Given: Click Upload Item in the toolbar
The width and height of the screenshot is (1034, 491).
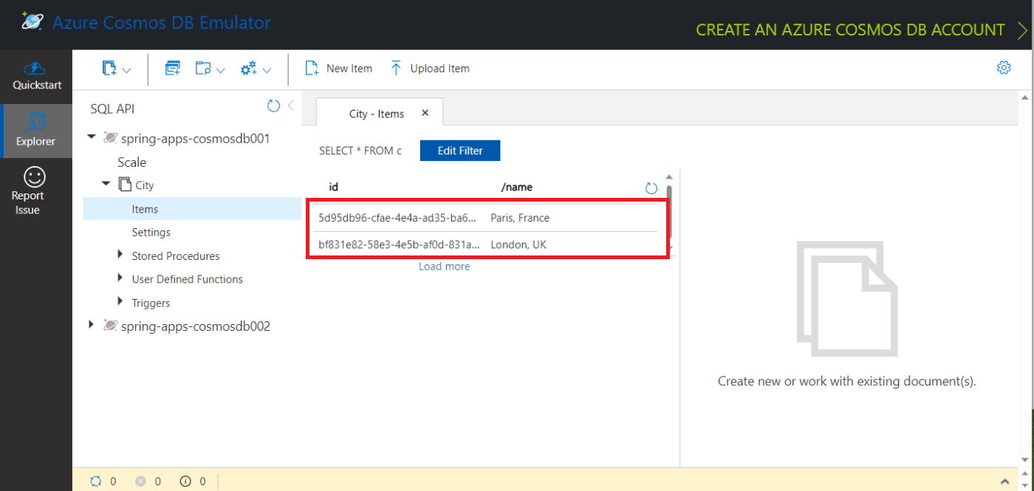Looking at the screenshot, I should (x=430, y=69).
